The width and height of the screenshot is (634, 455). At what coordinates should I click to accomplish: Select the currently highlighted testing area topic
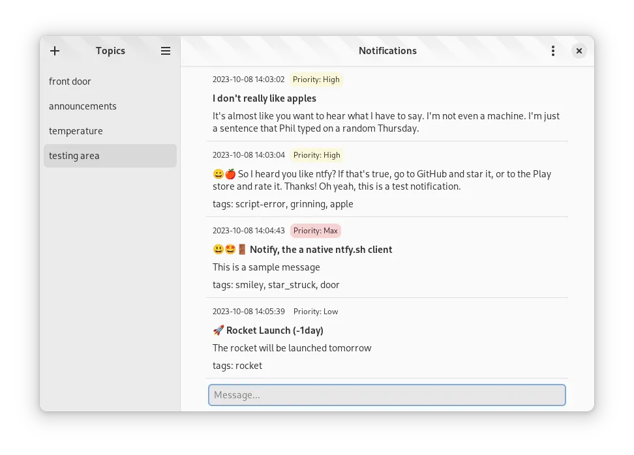tap(74, 155)
